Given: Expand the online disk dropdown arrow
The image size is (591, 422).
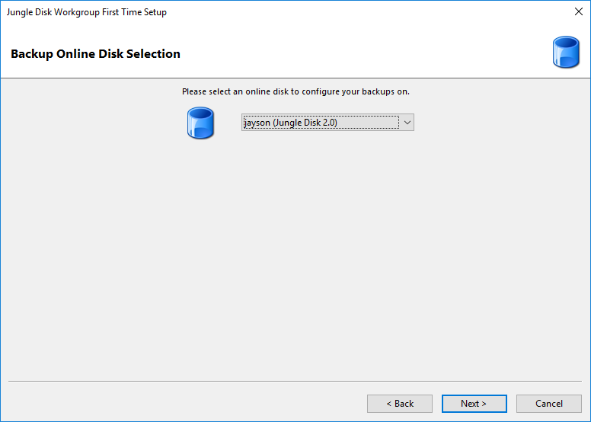Looking at the screenshot, I should coord(407,123).
